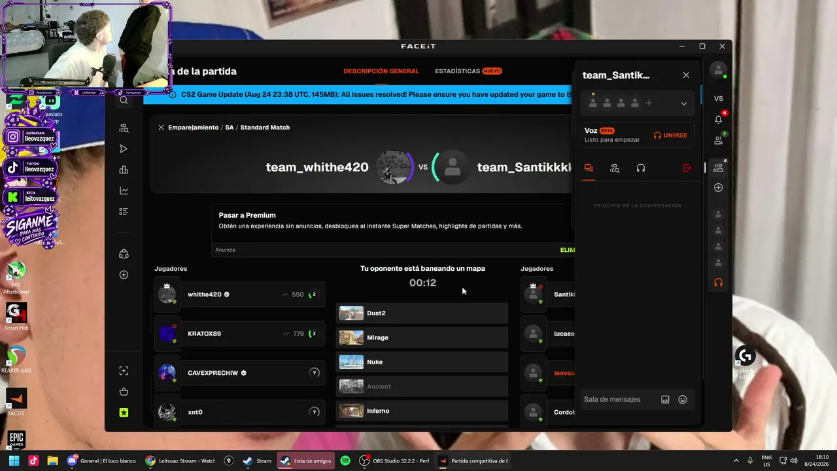The image size is (837, 471).
Task: Click the banned Ancient map row
Action: point(422,387)
